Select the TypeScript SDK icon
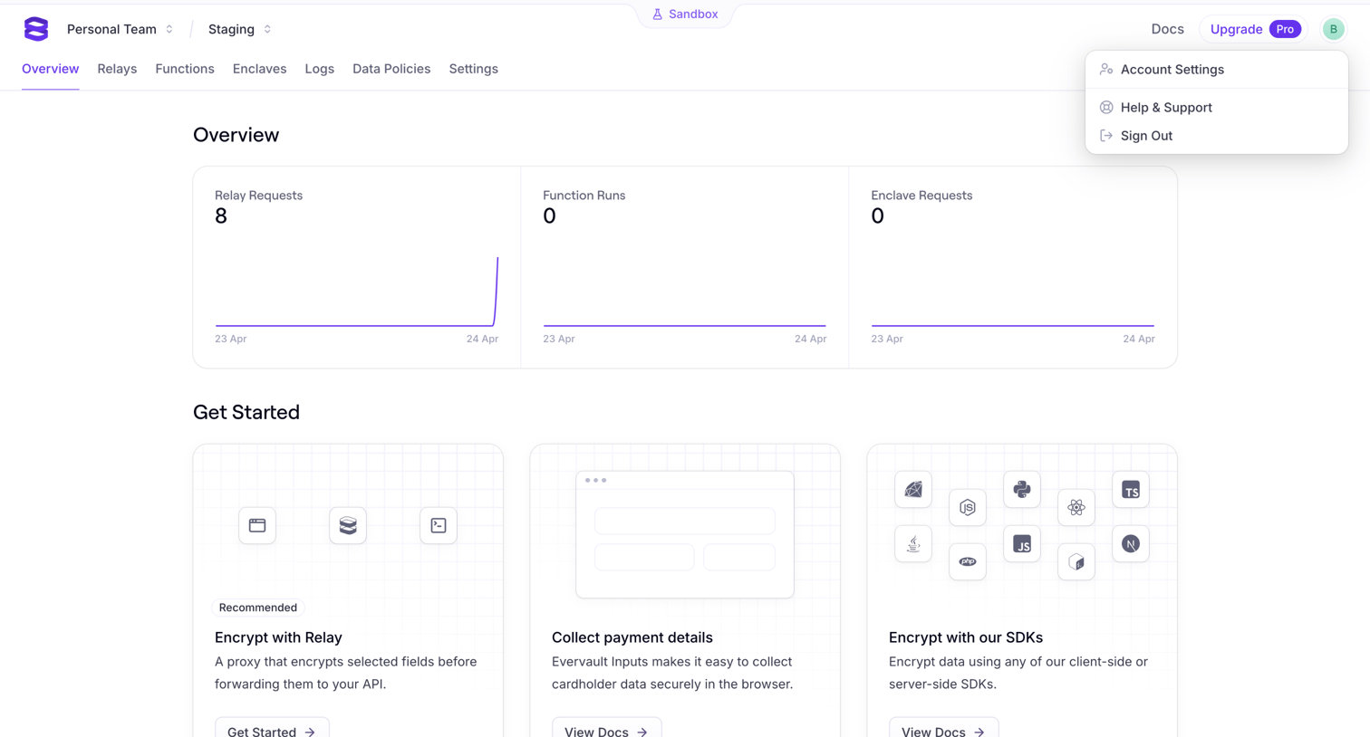The width and height of the screenshot is (1370, 737). (x=1131, y=490)
